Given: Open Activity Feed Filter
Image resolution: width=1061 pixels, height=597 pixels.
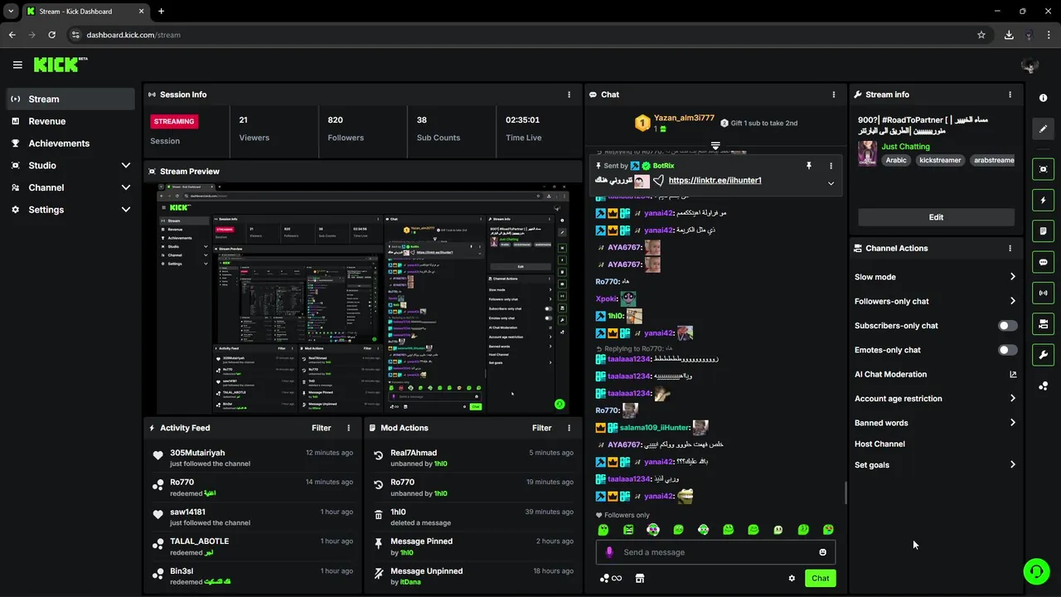Looking at the screenshot, I should [x=322, y=428].
